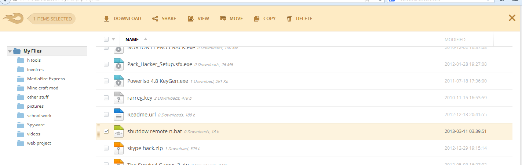The width and height of the screenshot is (522, 165).
Task: Click the h tools folder icon
Action: 21,60
